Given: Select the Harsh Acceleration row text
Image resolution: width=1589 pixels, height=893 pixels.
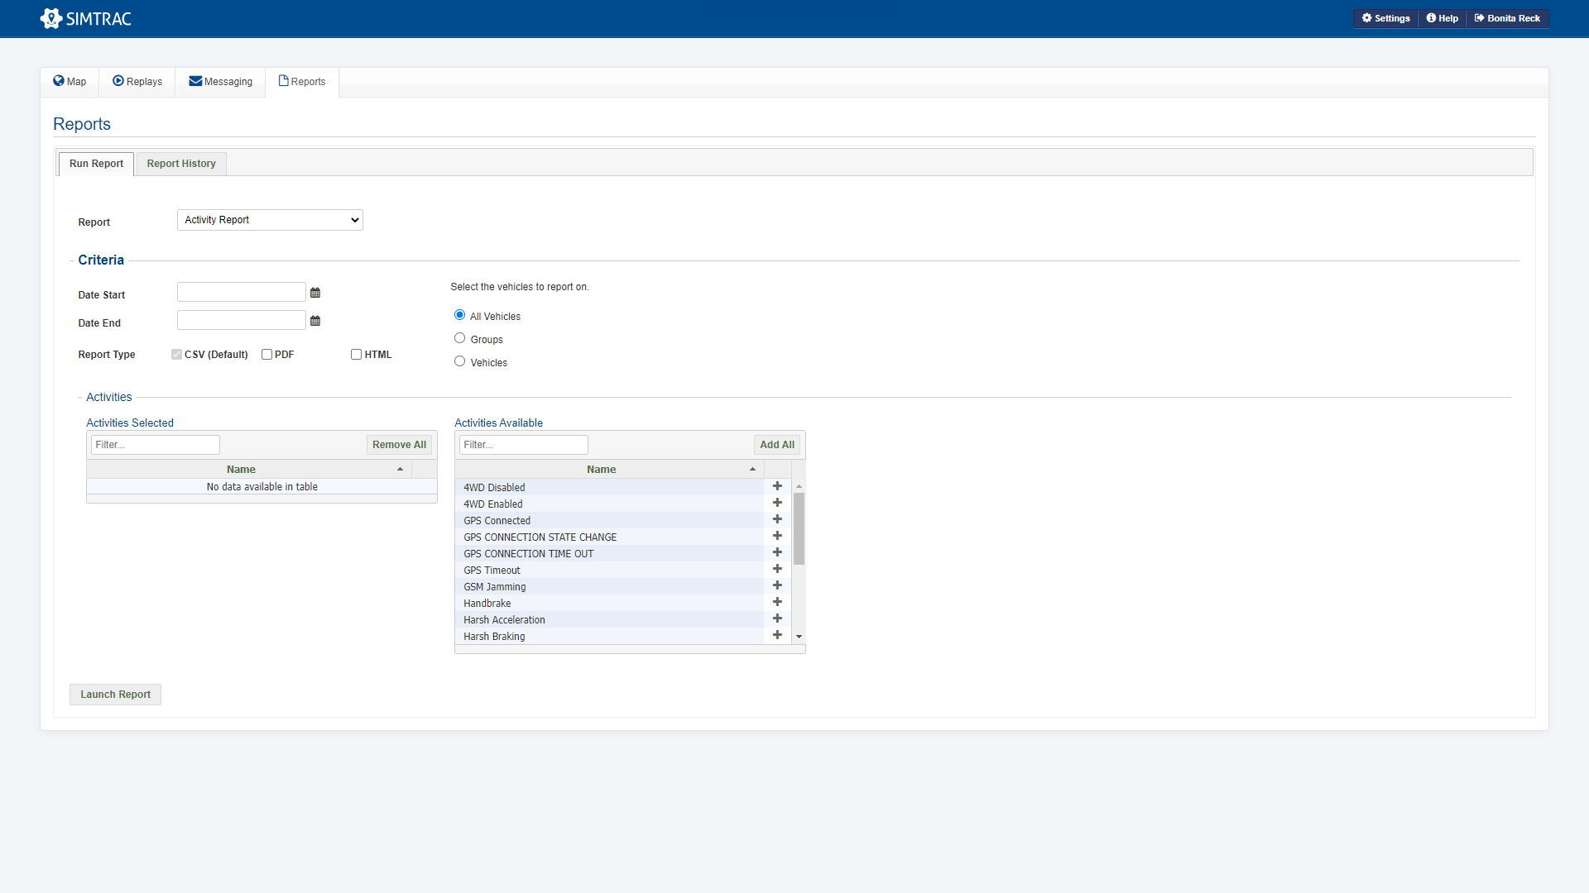Looking at the screenshot, I should (504, 620).
